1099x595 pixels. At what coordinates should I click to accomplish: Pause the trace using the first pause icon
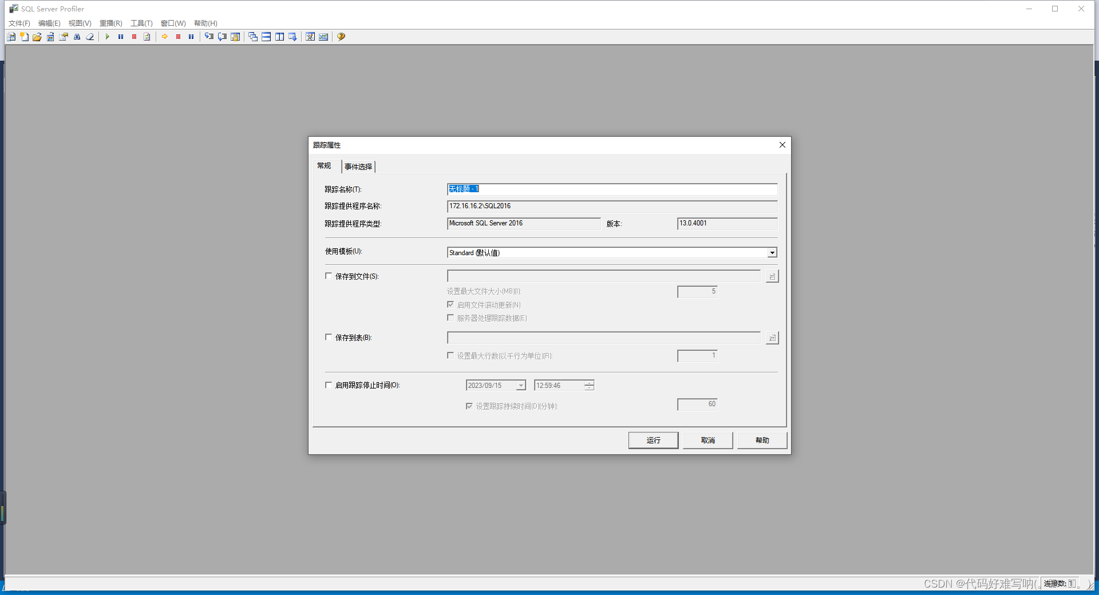pyautogui.click(x=121, y=37)
